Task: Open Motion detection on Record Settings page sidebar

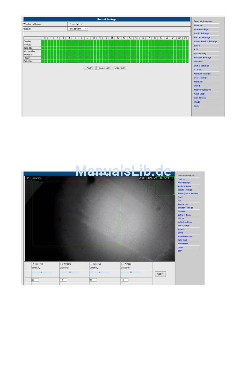Action: 202,90
